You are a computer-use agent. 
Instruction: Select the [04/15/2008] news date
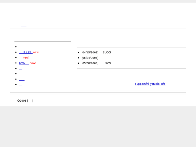[x=90, y=52]
